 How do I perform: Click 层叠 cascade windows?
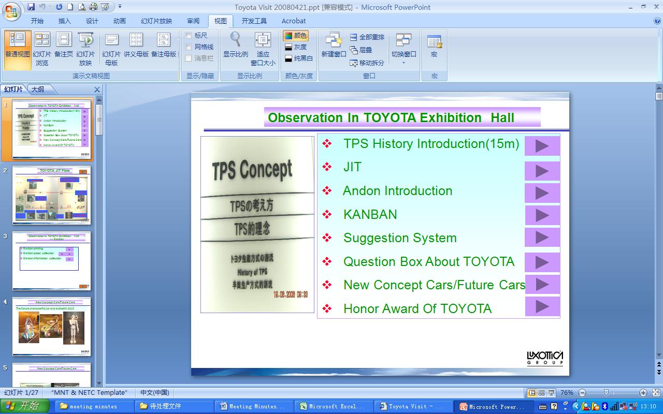[x=361, y=50]
